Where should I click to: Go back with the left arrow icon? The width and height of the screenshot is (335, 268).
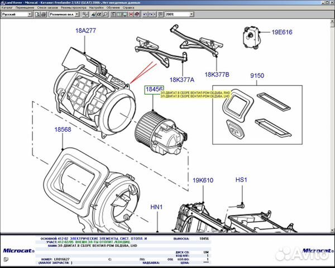(x=145, y=15)
